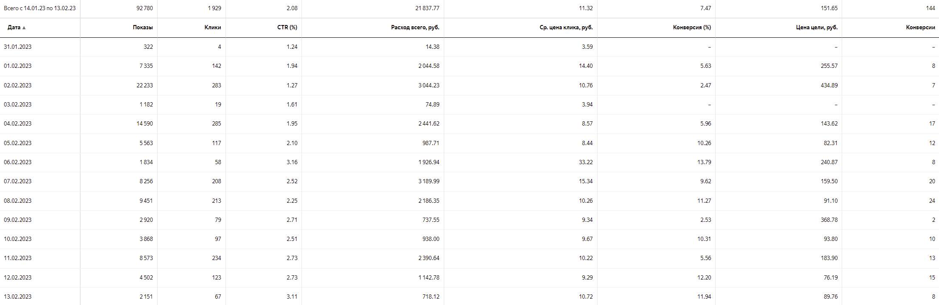Screen dimensions: 939x305
Task: Click cost value 3 189.99 on 07.02.2023
Action: tap(429, 182)
